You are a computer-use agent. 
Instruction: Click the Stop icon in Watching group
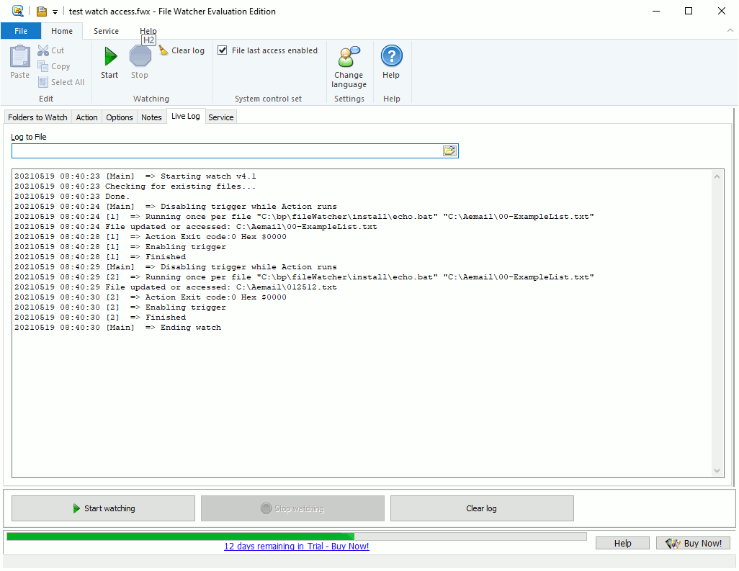coord(140,57)
